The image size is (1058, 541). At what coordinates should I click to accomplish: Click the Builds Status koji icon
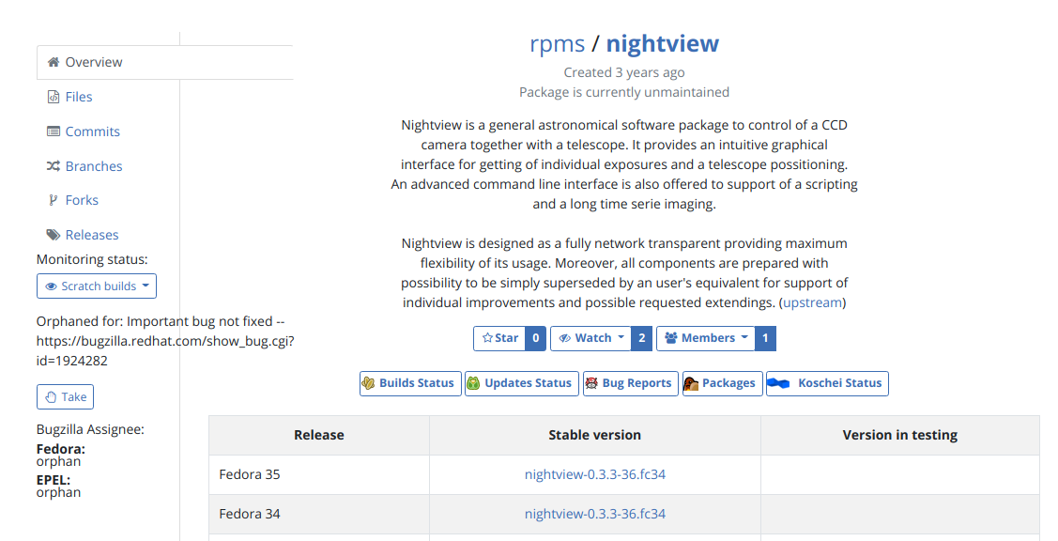(368, 383)
